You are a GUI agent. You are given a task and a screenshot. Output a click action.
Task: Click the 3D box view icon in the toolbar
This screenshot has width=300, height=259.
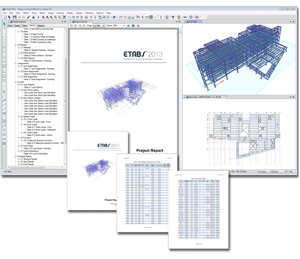click(x=114, y=17)
